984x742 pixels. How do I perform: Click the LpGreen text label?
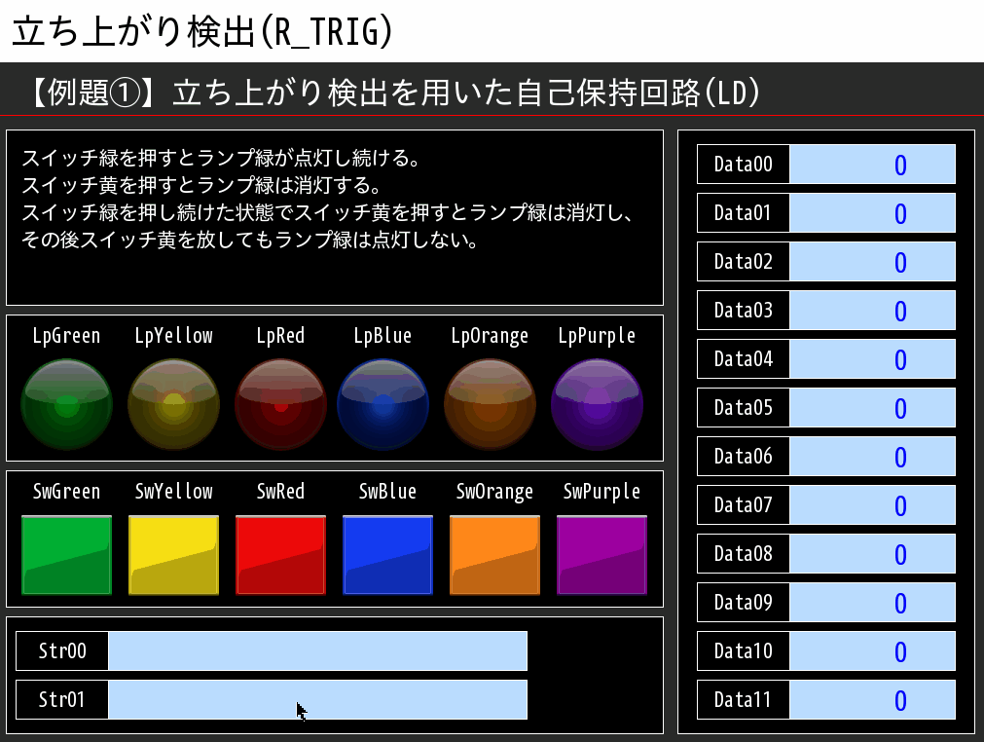click(66, 337)
